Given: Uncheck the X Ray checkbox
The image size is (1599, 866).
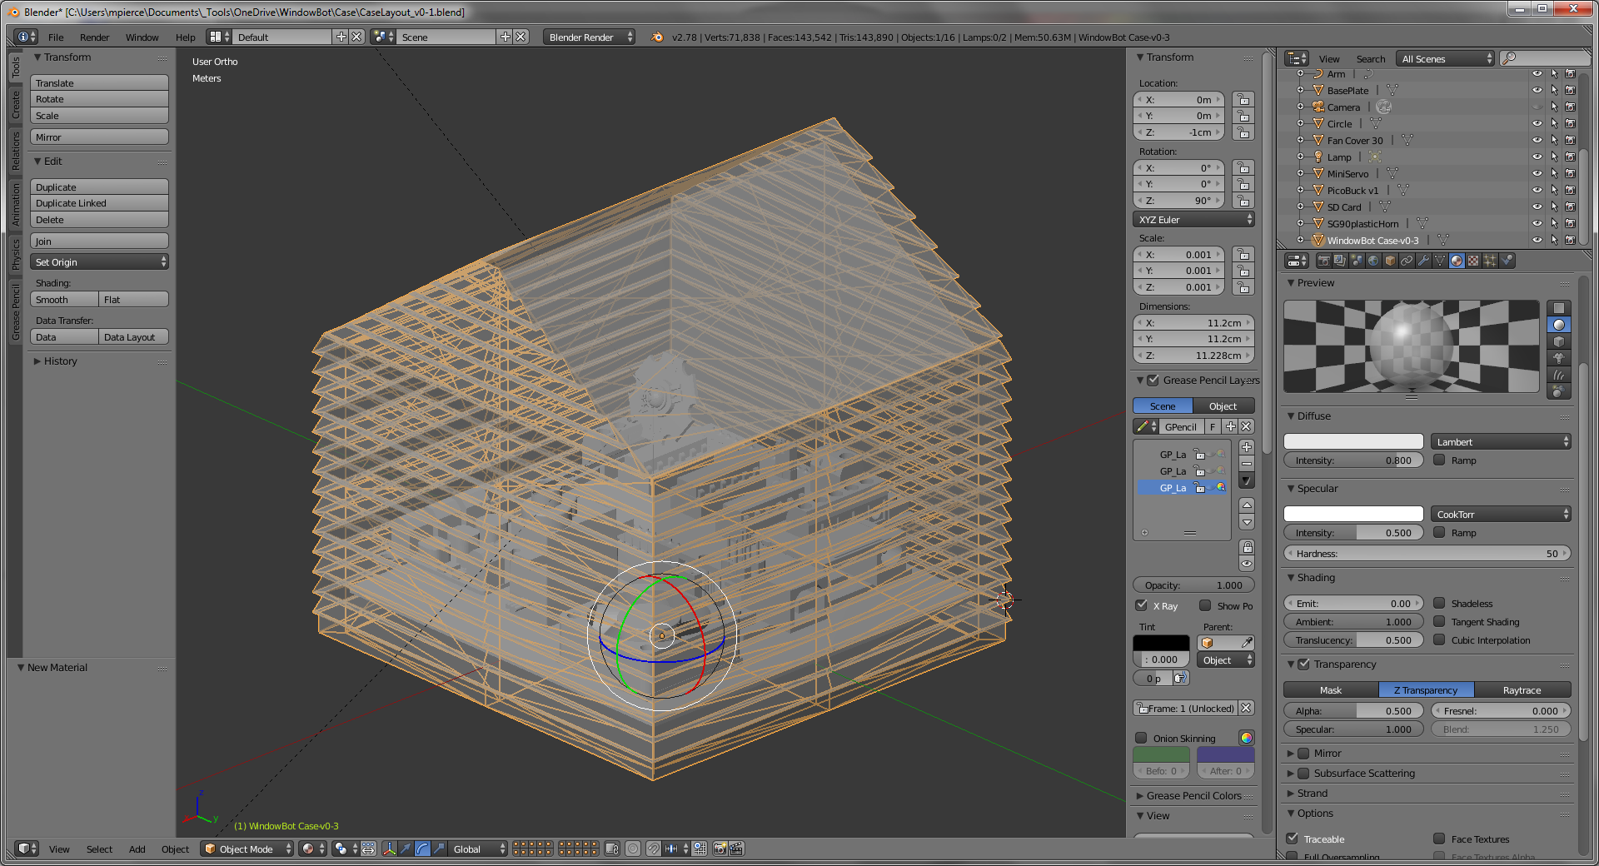Looking at the screenshot, I should coord(1142,605).
